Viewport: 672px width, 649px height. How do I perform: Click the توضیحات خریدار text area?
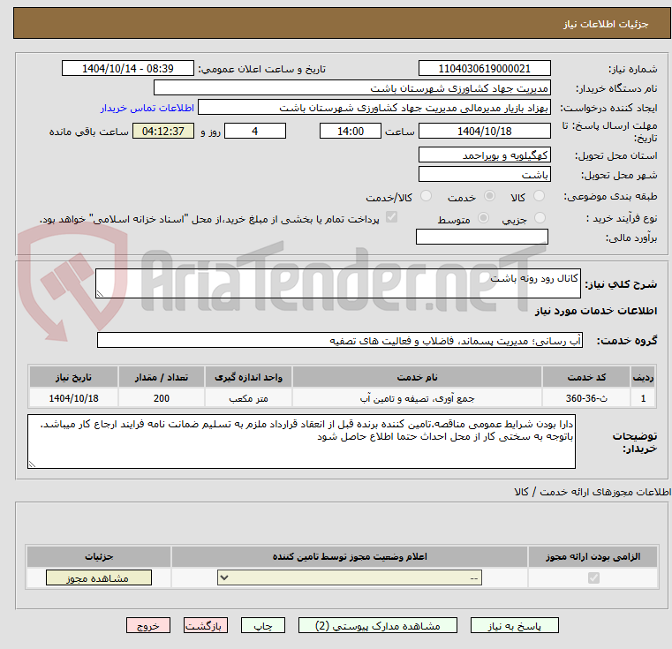pos(301,441)
